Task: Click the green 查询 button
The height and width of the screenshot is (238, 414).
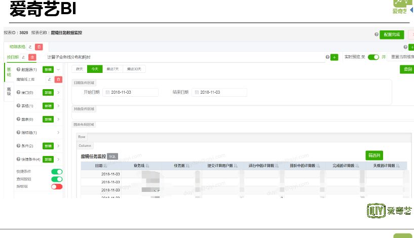Action: coord(407,69)
